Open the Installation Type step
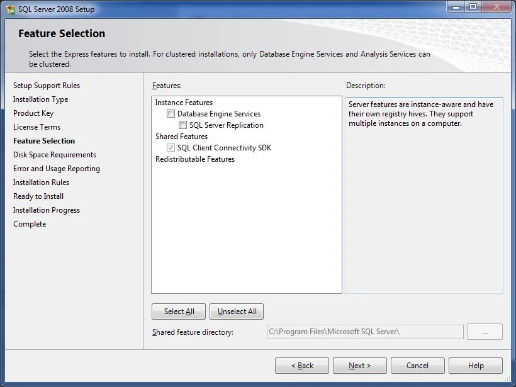This screenshot has height=387, width=516. pyautogui.click(x=40, y=99)
